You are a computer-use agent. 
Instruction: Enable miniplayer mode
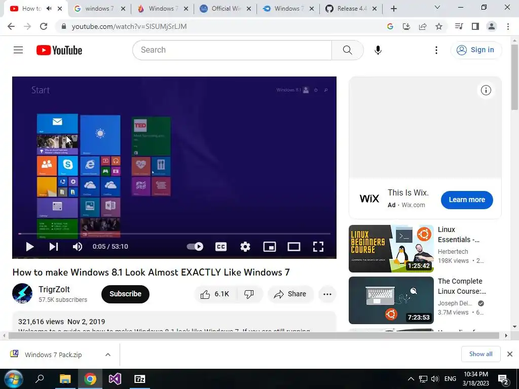tap(270, 247)
